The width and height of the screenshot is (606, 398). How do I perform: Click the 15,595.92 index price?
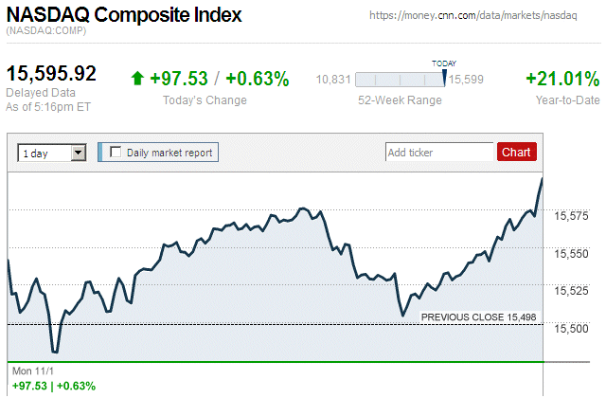[52, 73]
